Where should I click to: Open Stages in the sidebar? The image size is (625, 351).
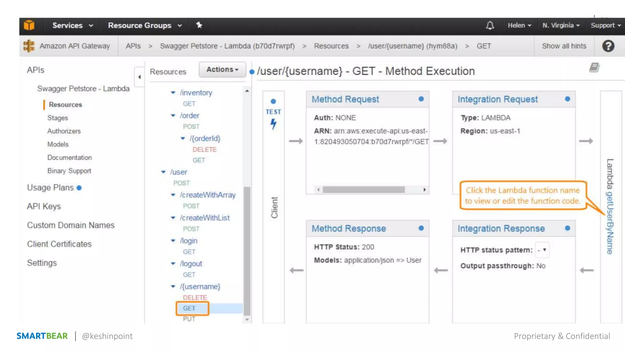click(57, 118)
